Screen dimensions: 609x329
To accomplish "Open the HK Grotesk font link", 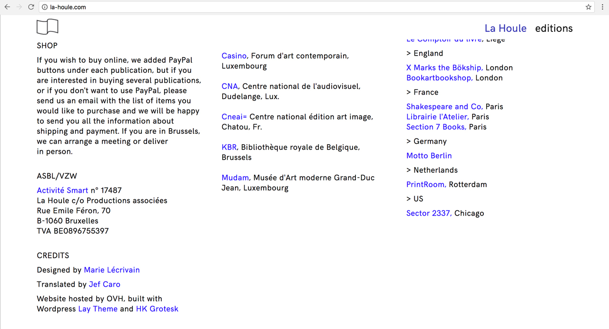I will [x=157, y=309].
